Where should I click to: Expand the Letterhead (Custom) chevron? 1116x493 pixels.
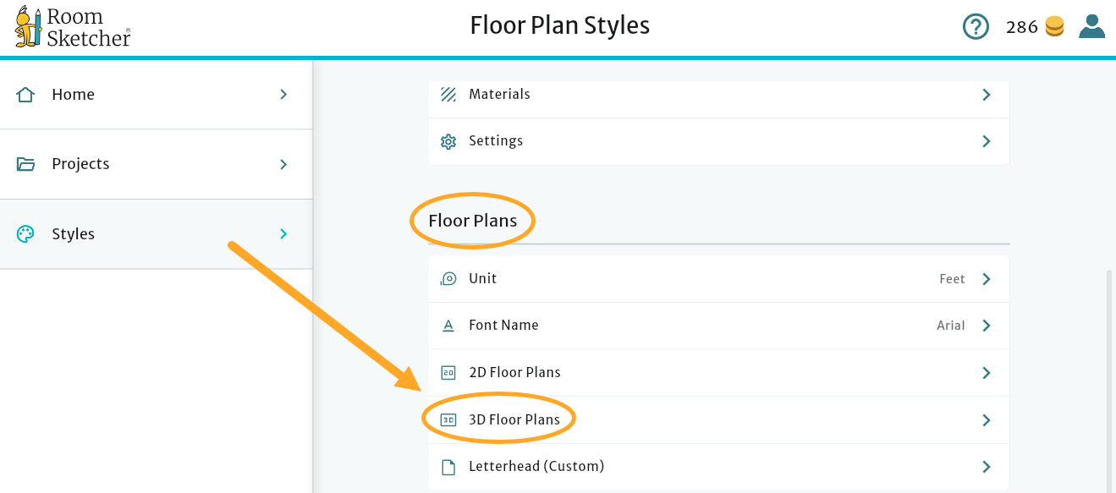tap(986, 466)
